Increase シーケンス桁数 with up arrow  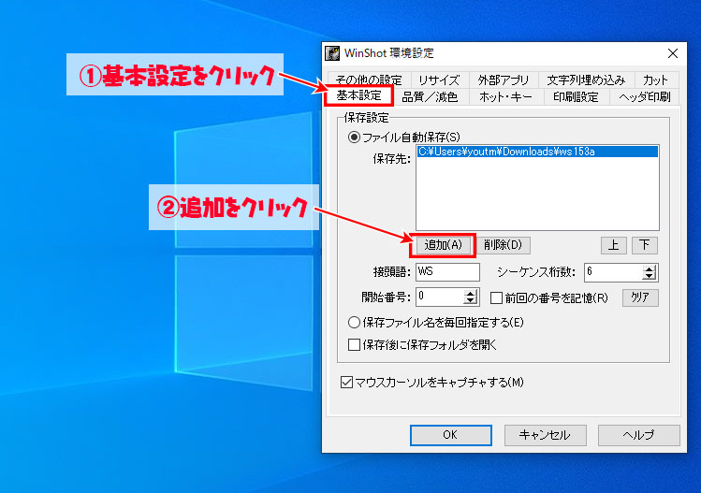coord(650,268)
